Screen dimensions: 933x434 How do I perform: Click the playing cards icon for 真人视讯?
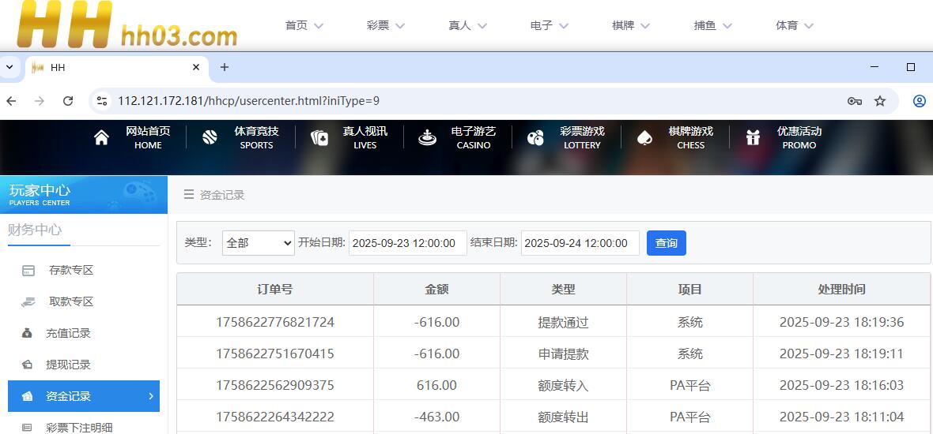click(319, 138)
